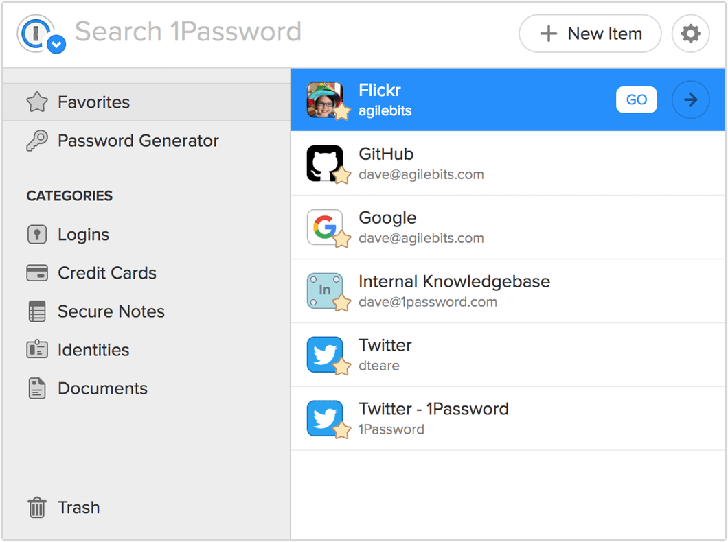This screenshot has height=542, width=728.
Task: Click the Logins category icon
Action: pyautogui.click(x=36, y=234)
